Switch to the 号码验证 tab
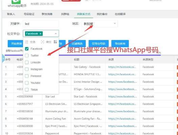The image size is (178, 135). click(29, 14)
